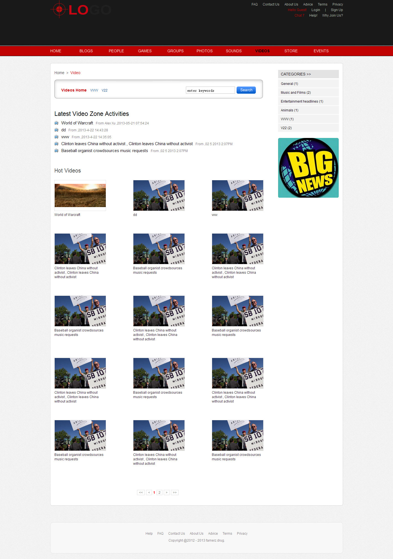Open dd activity title in latest activities

point(64,130)
